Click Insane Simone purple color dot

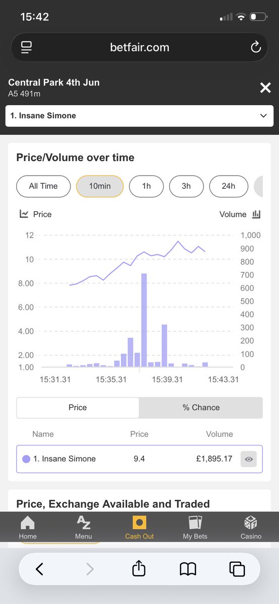tap(27, 459)
